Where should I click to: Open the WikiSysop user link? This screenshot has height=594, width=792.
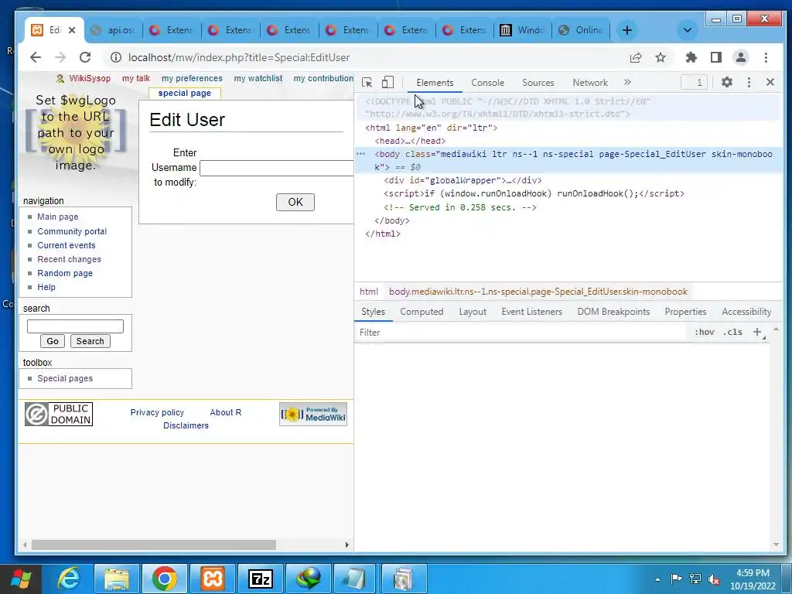pos(90,78)
